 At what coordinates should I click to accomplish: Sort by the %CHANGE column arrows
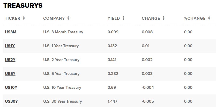coord(209,18)
